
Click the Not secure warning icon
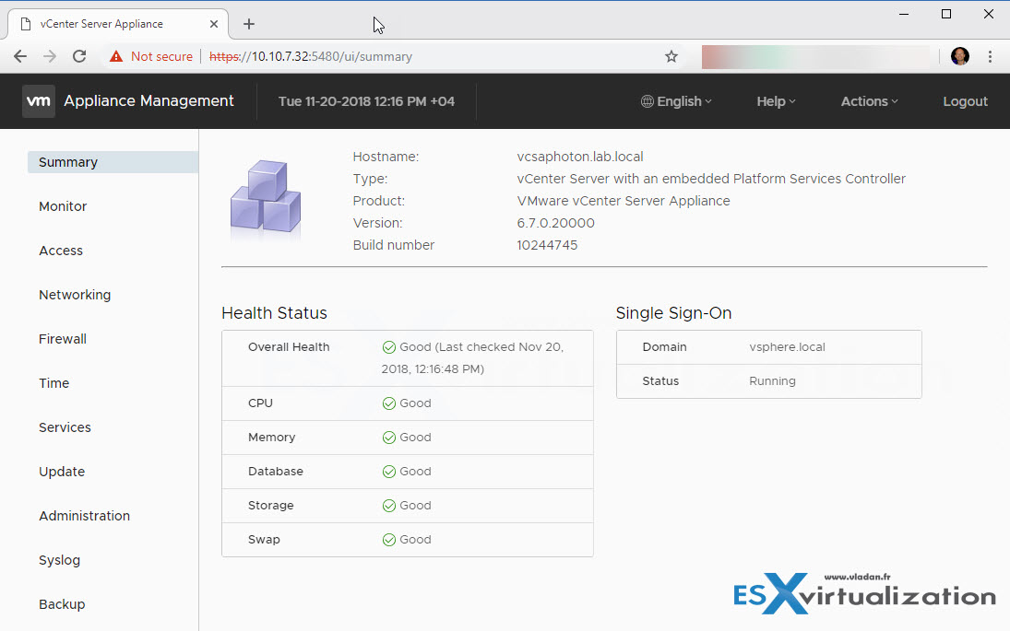116,56
